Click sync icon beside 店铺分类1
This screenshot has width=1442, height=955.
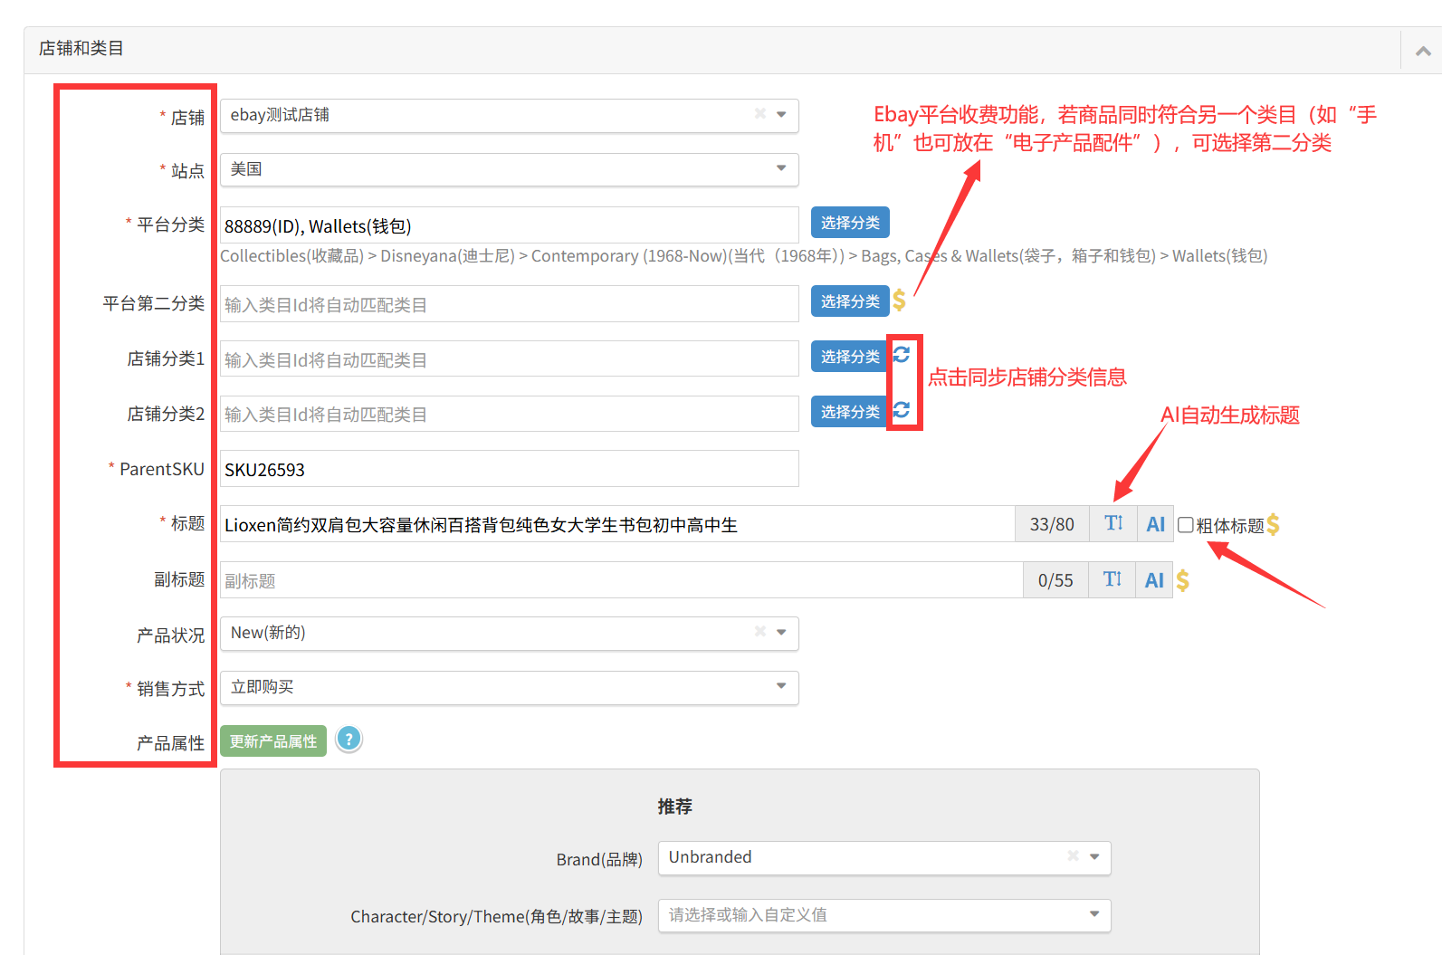tap(902, 355)
